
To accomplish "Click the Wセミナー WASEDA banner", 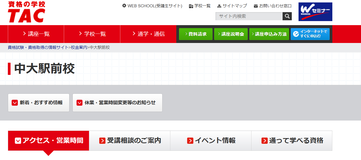I will (315, 12).
